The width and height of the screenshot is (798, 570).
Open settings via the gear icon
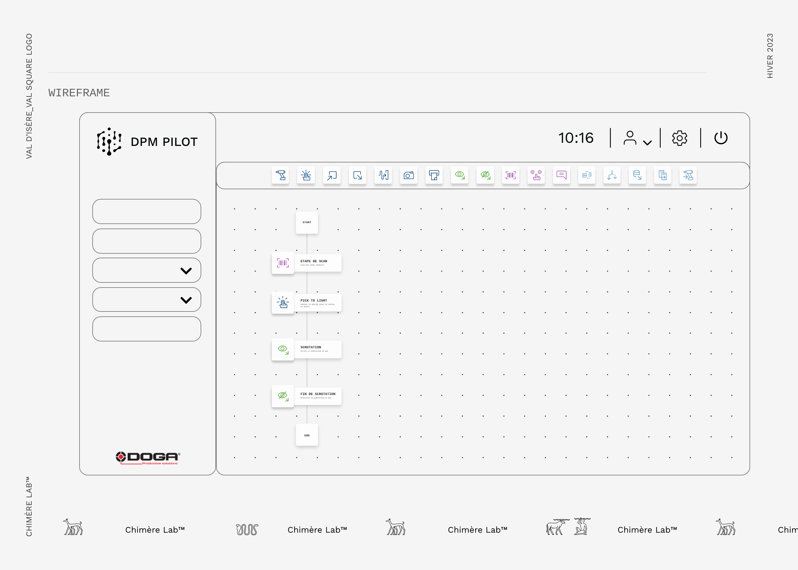680,138
